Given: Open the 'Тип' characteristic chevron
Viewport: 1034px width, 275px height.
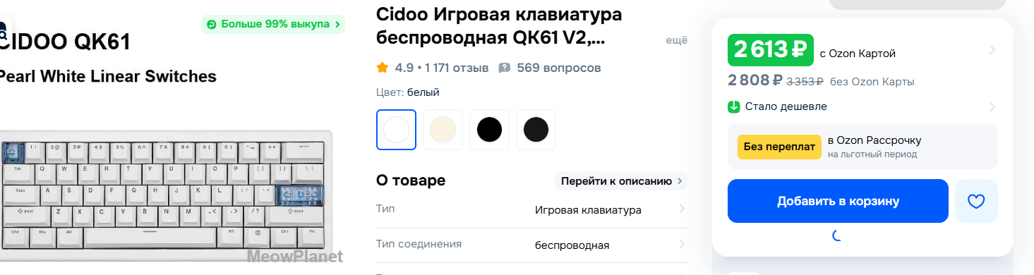Looking at the screenshot, I should [x=682, y=209].
